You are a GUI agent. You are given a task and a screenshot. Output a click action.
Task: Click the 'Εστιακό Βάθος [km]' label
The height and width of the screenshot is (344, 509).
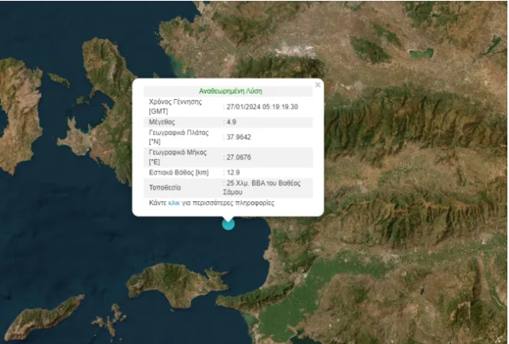point(179,172)
